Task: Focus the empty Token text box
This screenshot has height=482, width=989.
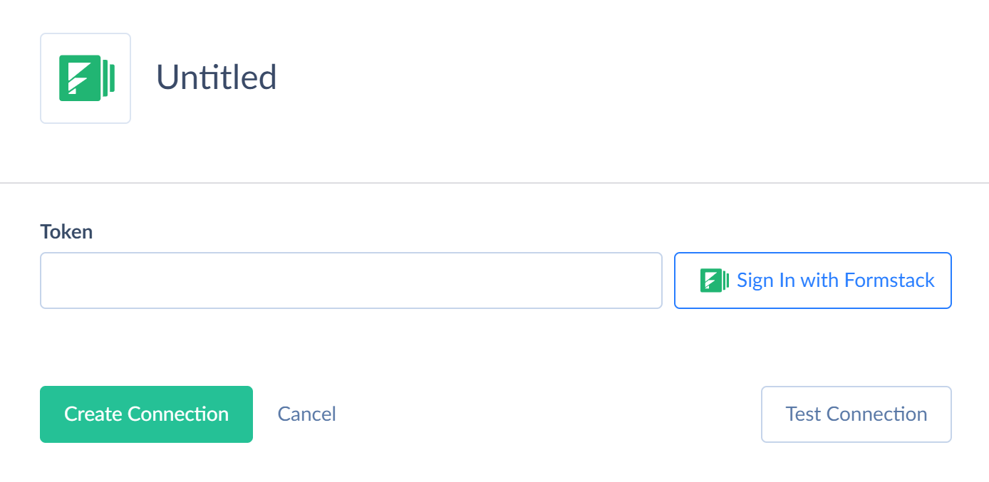Action: pos(351,281)
